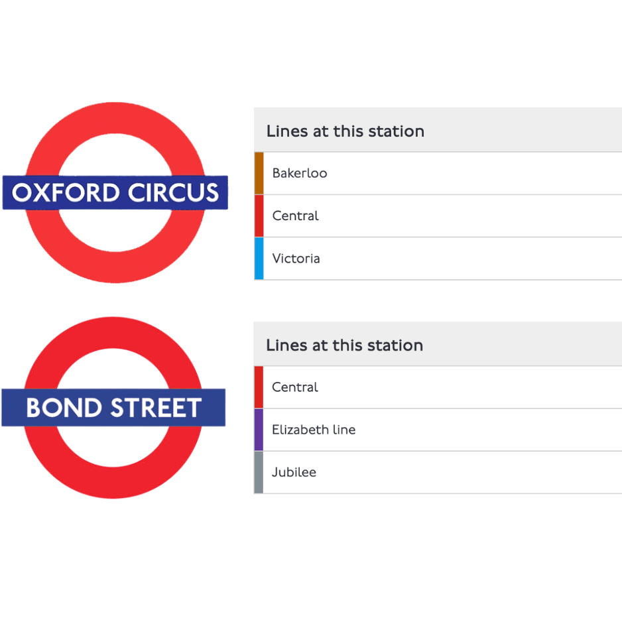Click the red Central swatch at Oxford Circus
Image resolution: width=622 pixels, height=622 pixels.
pos(259,216)
